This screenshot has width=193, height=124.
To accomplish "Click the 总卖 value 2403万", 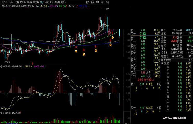I will coord(157,73).
